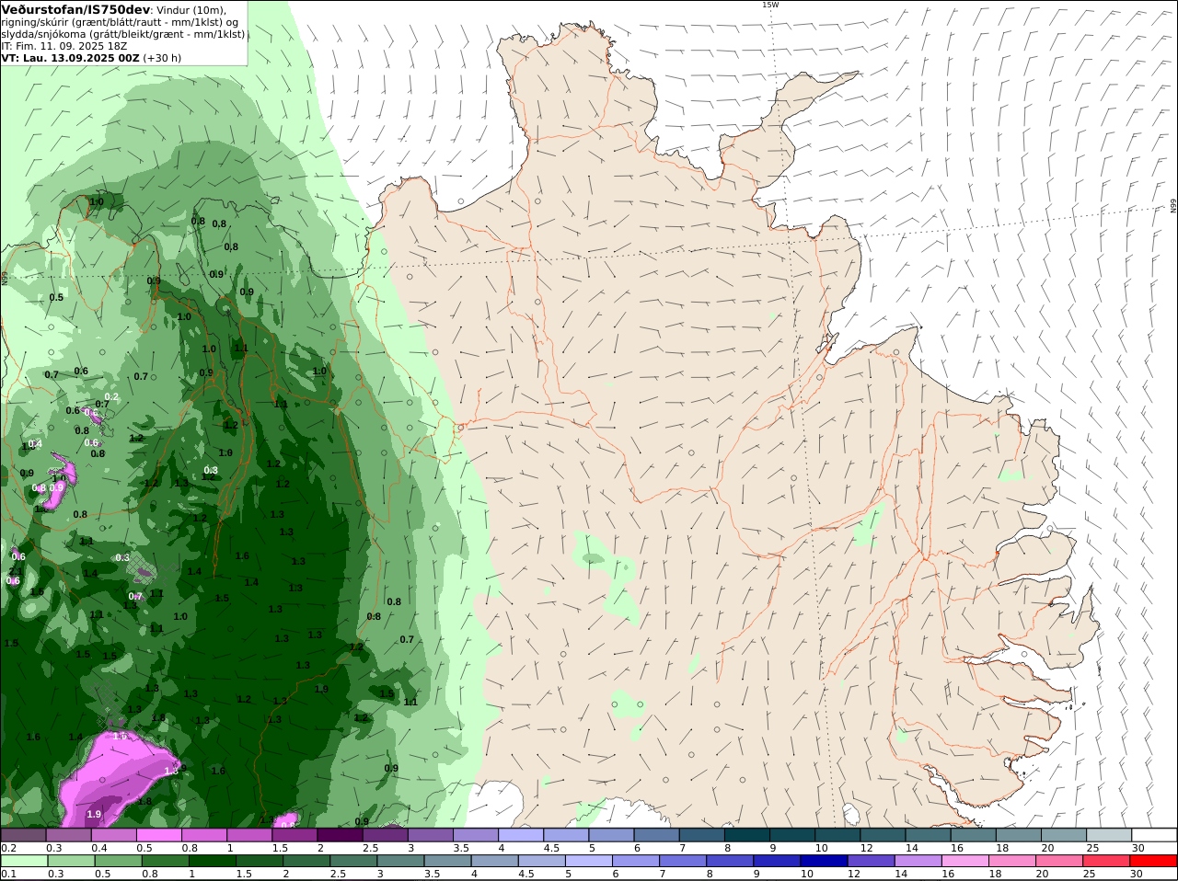
Task: Select upper legend dark teal swatch labelled 9
Action: pyautogui.click(x=791, y=835)
